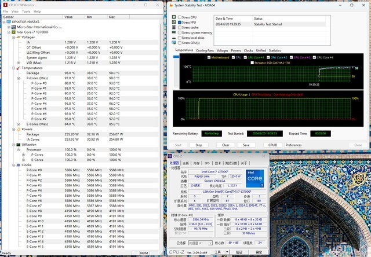Click the Value column header

tap(68, 17)
